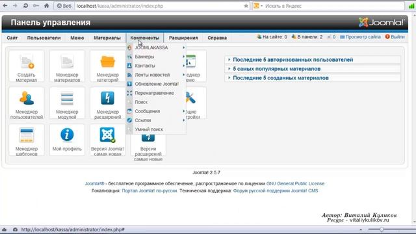Click the Компоненты menu tab

click(x=145, y=38)
